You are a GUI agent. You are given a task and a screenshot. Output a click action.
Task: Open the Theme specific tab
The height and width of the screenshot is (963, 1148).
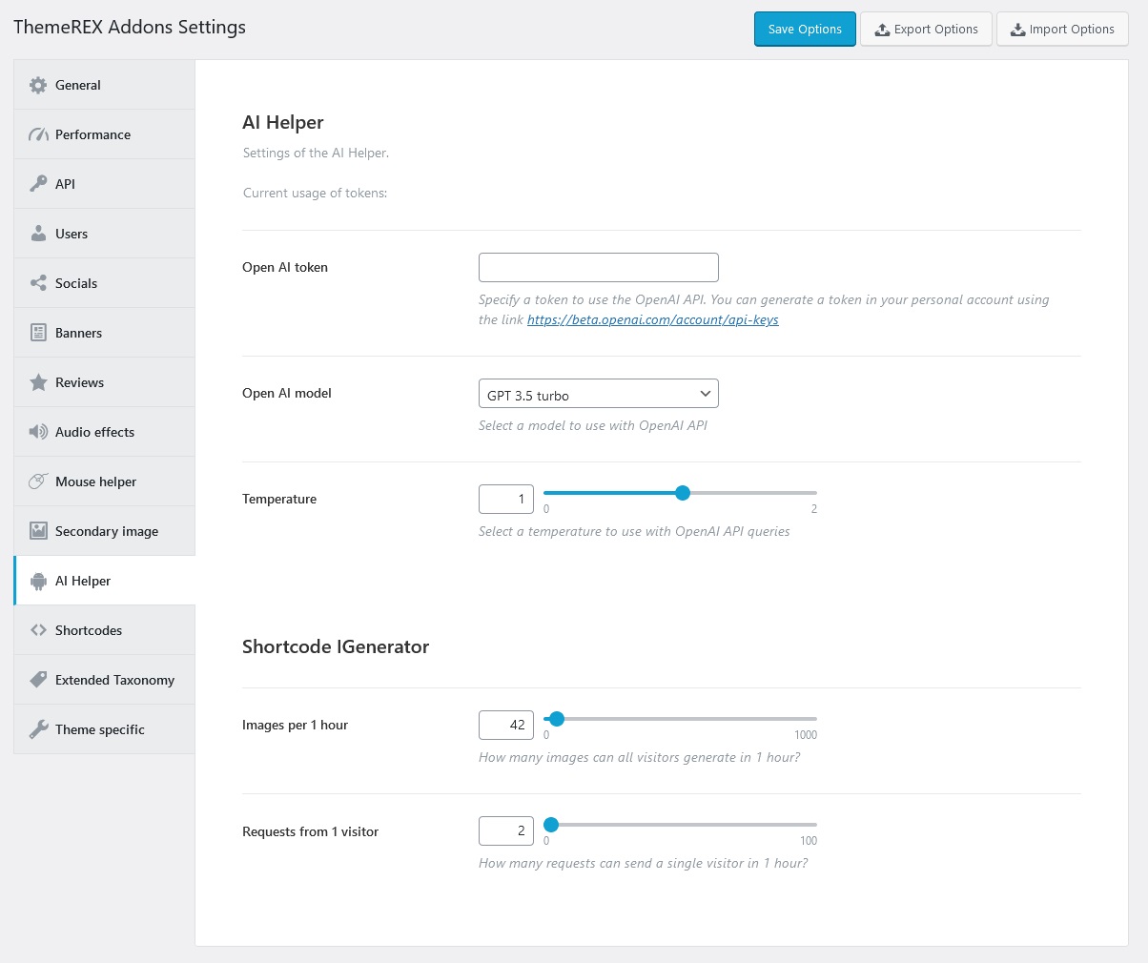(105, 729)
